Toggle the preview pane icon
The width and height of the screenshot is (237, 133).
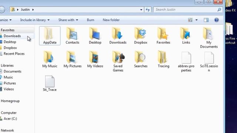pos(206,20)
